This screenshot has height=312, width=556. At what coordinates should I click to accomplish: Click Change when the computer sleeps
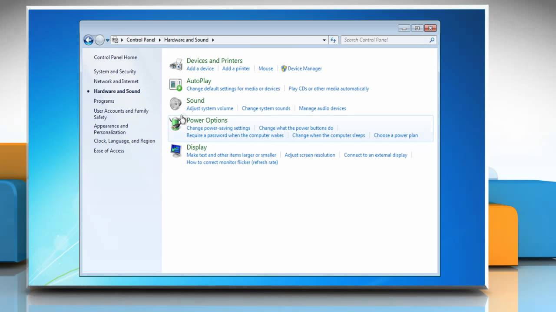point(329,136)
